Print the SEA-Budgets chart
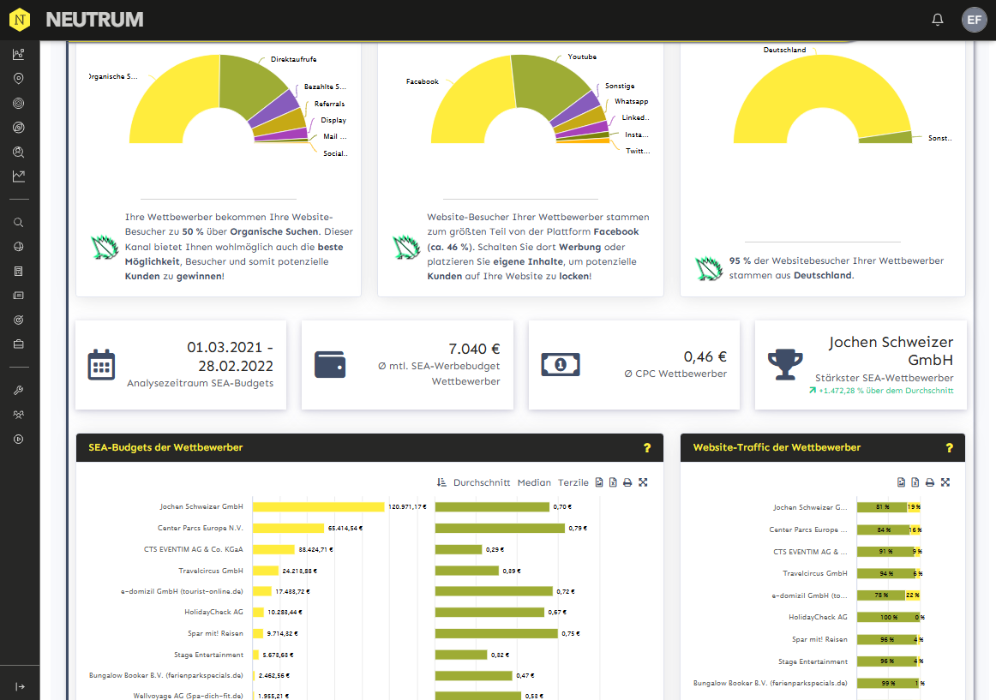Image resolution: width=996 pixels, height=700 pixels. pos(627,482)
